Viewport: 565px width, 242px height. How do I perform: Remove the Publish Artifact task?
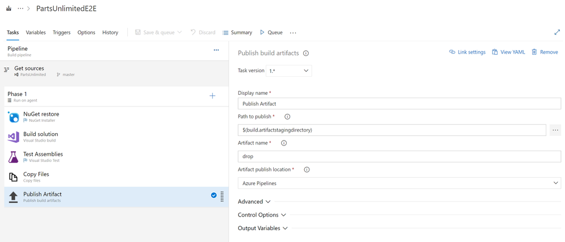[545, 52]
